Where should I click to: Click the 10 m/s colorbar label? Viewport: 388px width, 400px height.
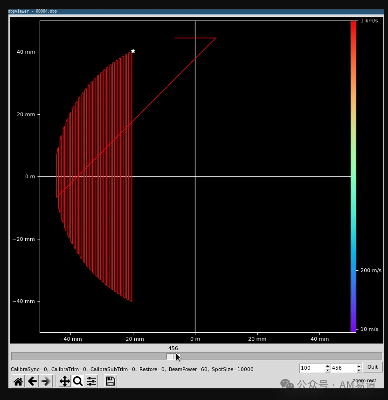[x=369, y=329]
